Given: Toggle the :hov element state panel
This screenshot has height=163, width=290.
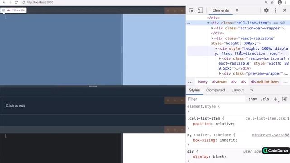Looking at the screenshot, I should coord(253,99).
